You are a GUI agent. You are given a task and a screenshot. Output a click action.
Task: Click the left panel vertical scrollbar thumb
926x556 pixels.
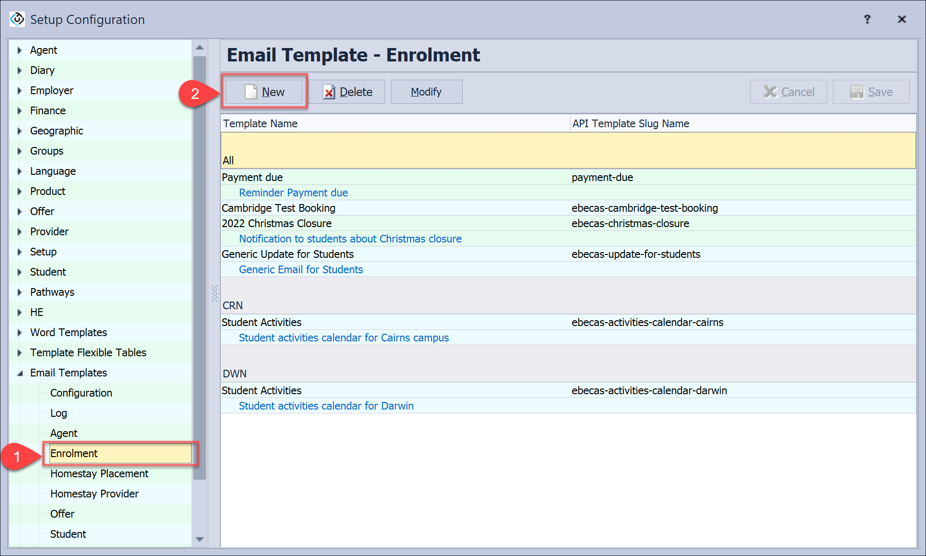pyautogui.click(x=200, y=266)
